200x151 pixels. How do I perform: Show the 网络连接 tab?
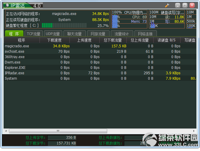pos(146,34)
